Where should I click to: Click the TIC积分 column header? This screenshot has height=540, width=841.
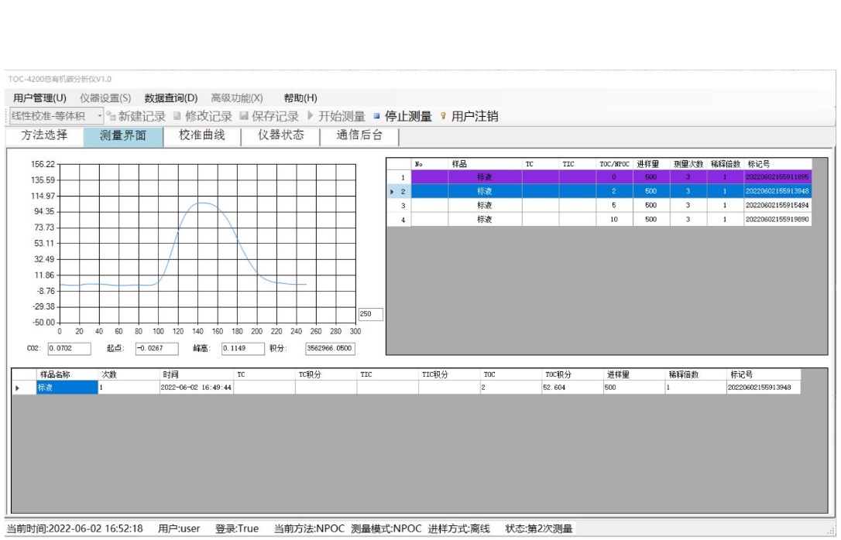(449, 374)
